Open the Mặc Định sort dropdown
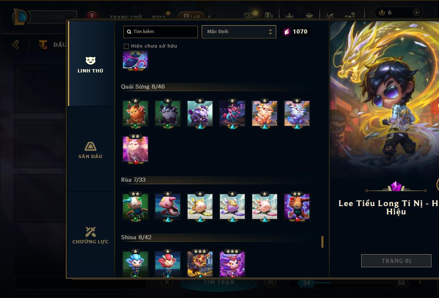The height and width of the screenshot is (298, 439). (x=239, y=31)
